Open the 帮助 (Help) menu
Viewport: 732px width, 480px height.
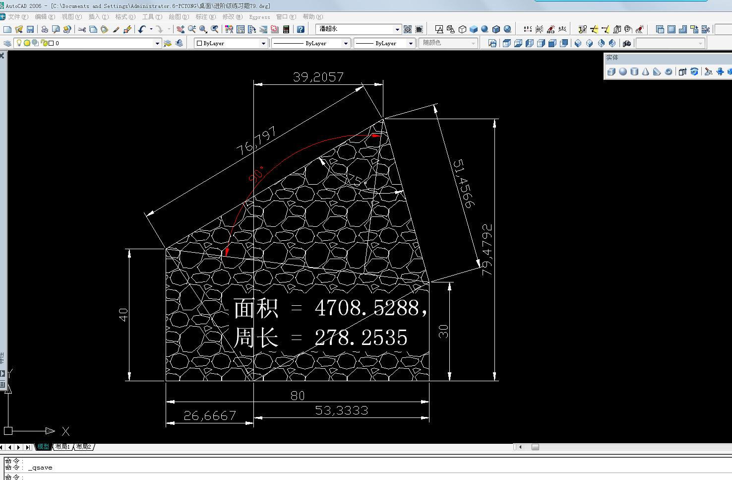(312, 17)
